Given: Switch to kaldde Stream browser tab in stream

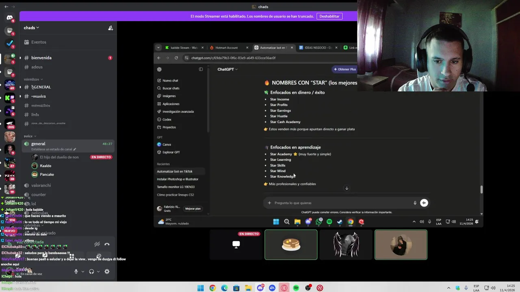Looking at the screenshot, I should pyautogui.click(x=184, y=47).
